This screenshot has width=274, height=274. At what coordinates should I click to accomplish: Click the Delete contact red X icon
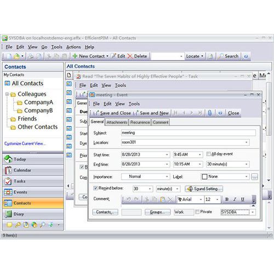click(130, 56)
